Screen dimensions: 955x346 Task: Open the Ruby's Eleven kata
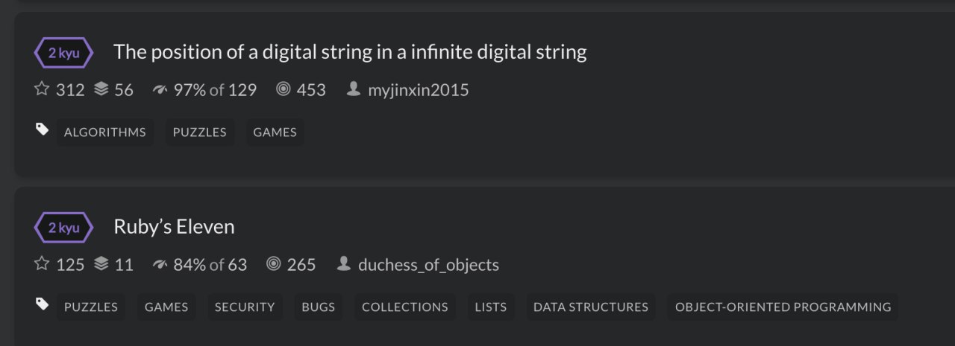(174, 226)
